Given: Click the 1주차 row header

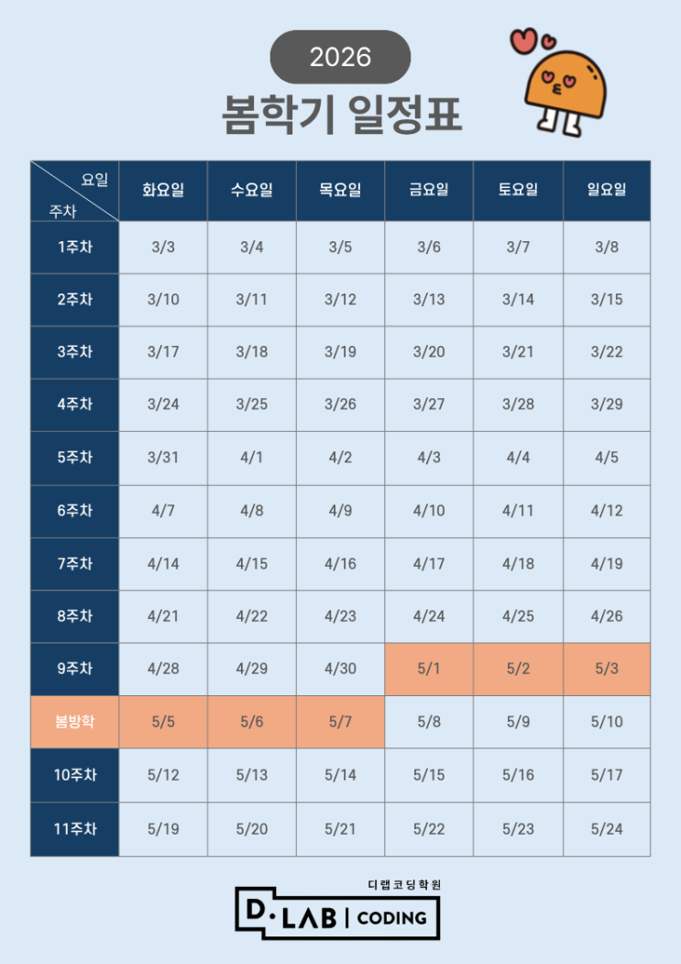Looking at the screenshot, I should click(75, 247).
